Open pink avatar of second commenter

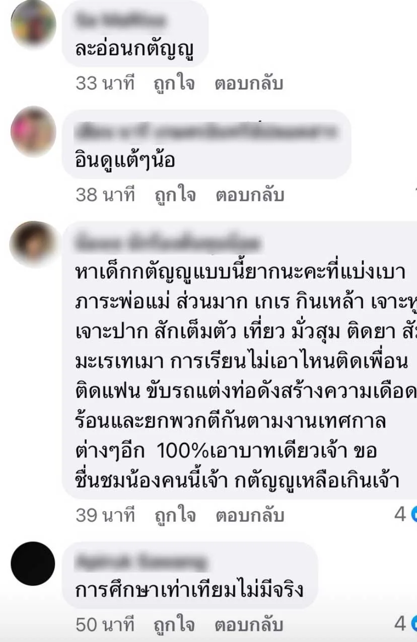coord(33,131)
